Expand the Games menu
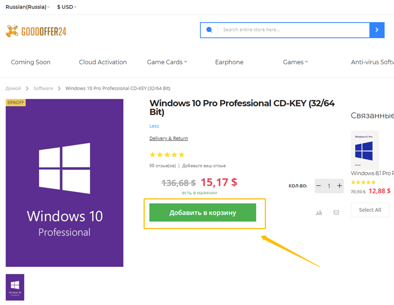Image resolution: width=394 pixels, height=305 pixels. pyautogui.click(x=295, y=62)
